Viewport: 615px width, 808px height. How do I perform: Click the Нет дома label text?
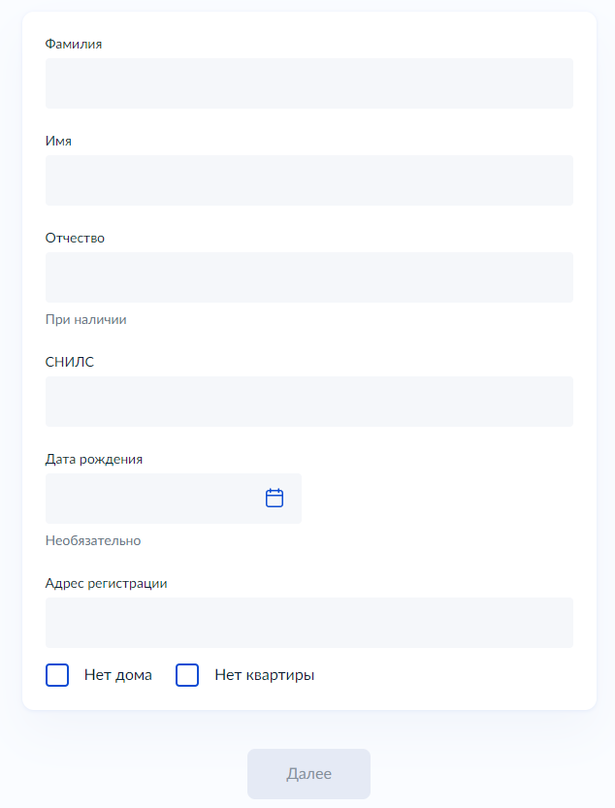pyautogui.click(x=118, y=675)
